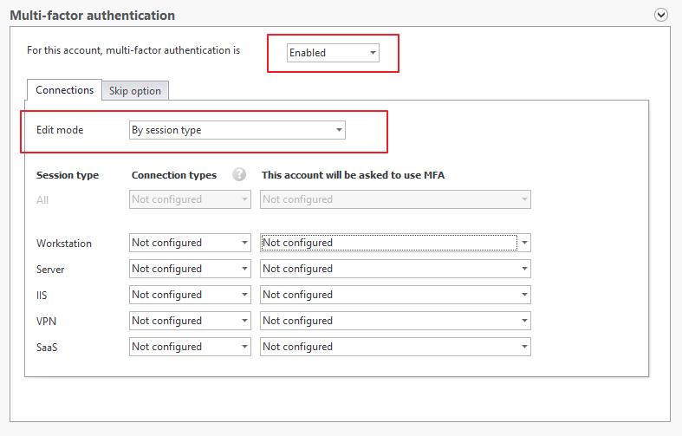Select the Connections tab
682x436 pixels.
(64, 89)
